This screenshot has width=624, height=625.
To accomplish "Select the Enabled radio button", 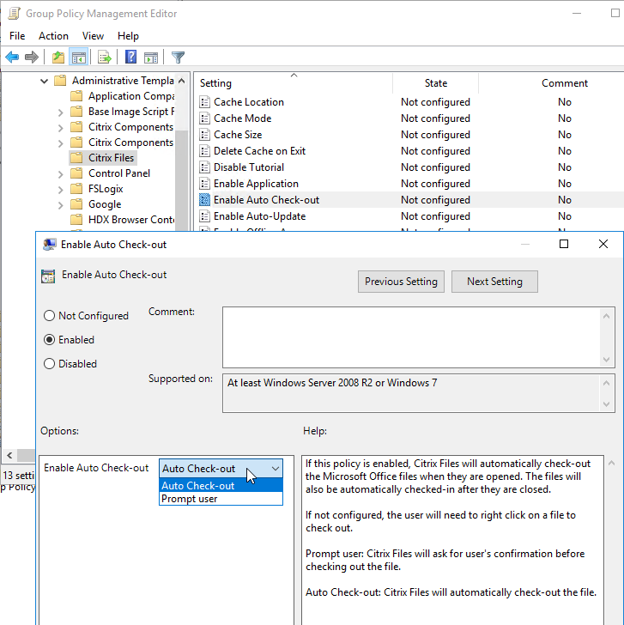I will click(x=49, y=340).
